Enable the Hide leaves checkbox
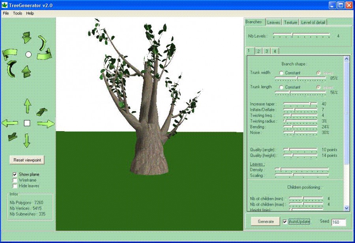This screenshot has height=243, width=355. coord(15,186)
